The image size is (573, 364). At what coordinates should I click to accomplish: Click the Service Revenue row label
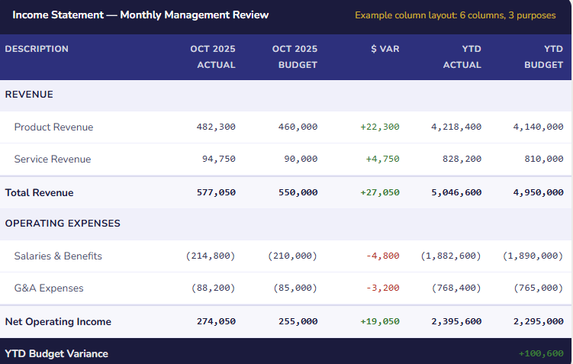click(x=52, y=159)
